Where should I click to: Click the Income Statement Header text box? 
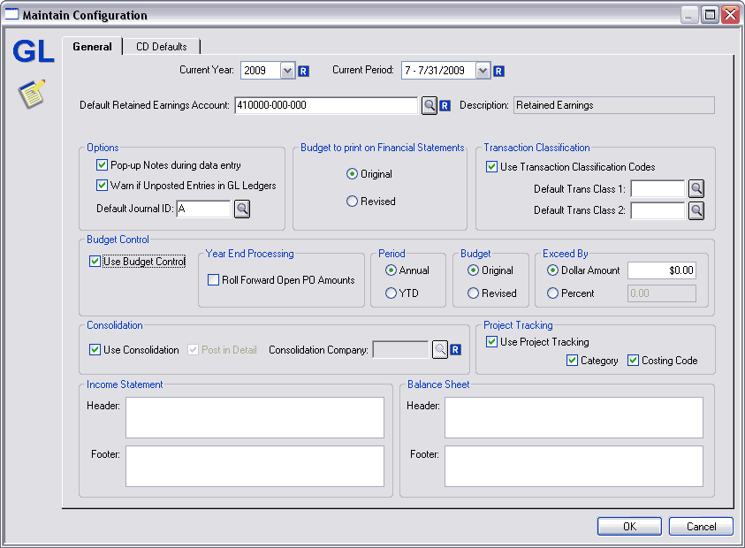255,417
